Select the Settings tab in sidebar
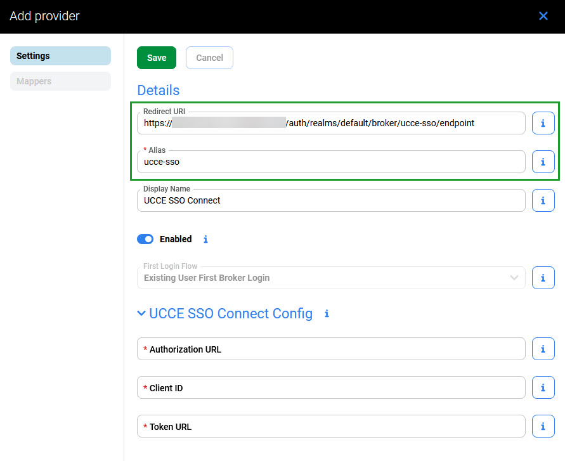The width and height of the screenshot is (565, 461). [x=60, y=56]
